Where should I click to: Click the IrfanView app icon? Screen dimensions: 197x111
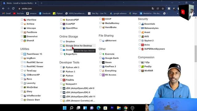25,20
